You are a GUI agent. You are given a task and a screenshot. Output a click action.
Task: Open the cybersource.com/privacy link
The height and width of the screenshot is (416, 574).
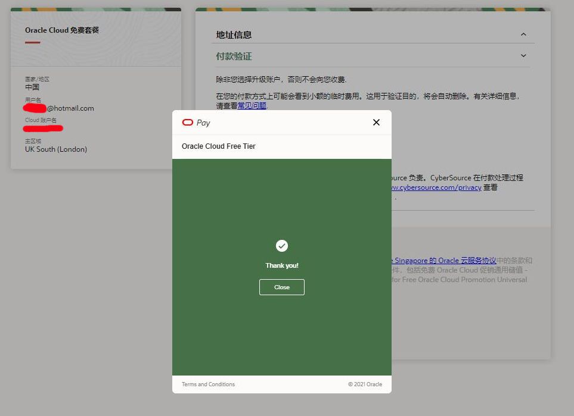pyautogui.click(x=436, y=187)
